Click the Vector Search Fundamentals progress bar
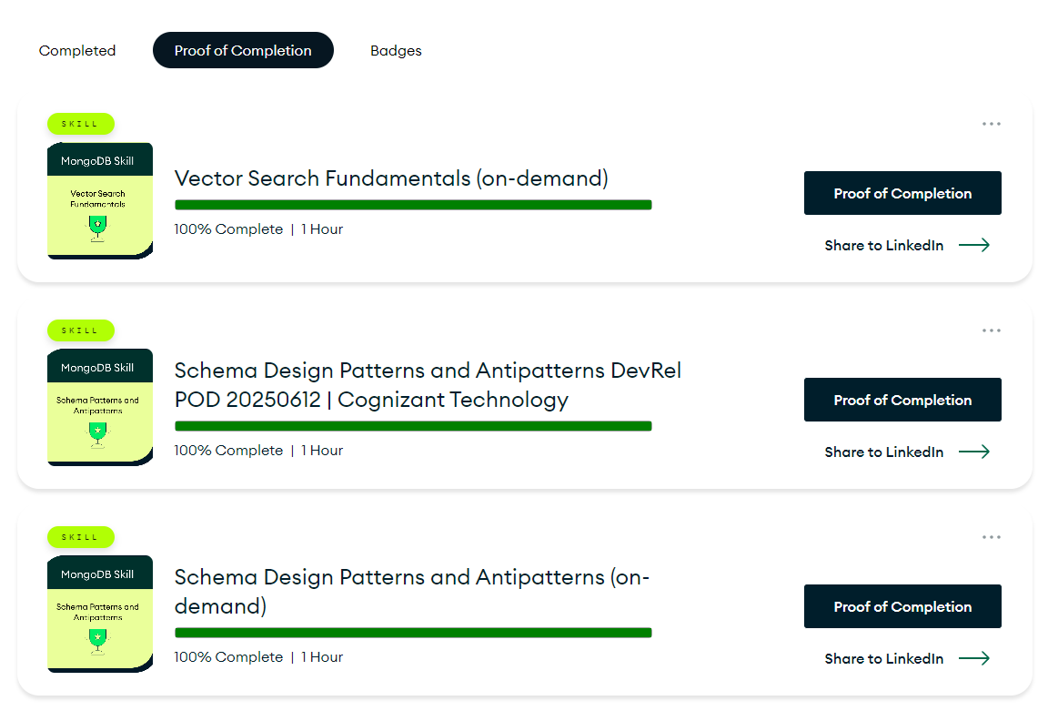 tap(413, 205)
